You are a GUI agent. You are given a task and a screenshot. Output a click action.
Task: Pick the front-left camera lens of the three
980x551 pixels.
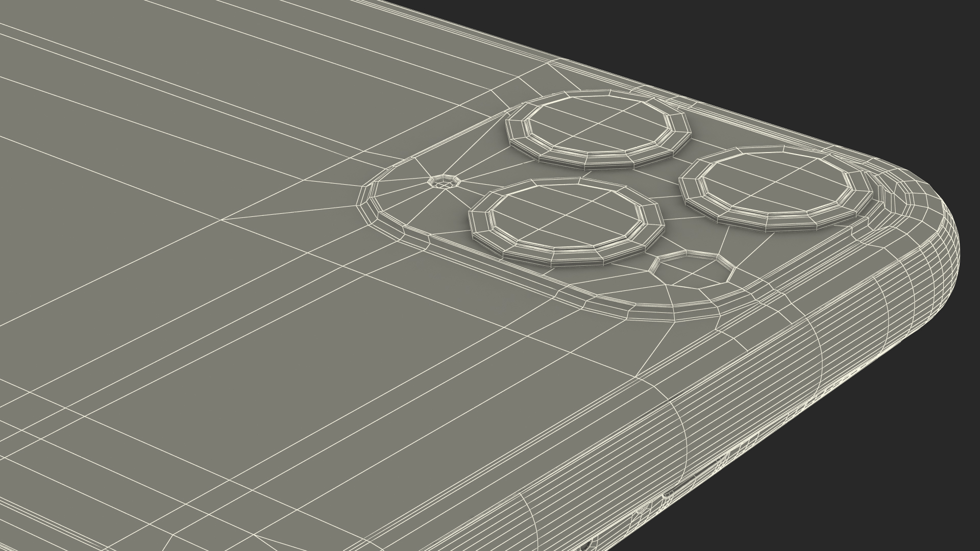pos(567,222)
